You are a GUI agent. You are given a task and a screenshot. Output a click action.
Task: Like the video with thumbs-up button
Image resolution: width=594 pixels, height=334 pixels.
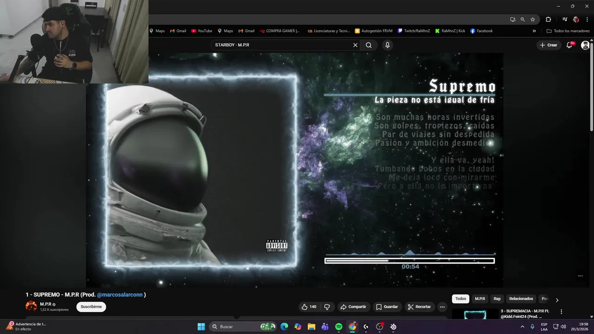[x=309, y=307]
